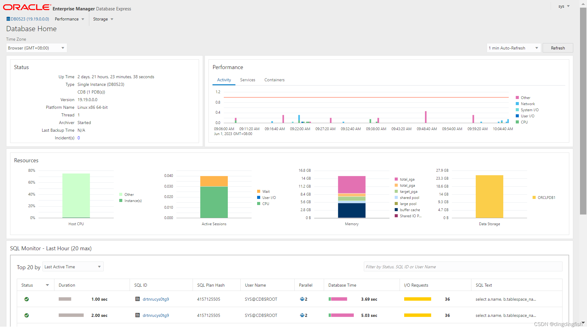Click Database Time bar for 3.69 sec

point(338,299)
